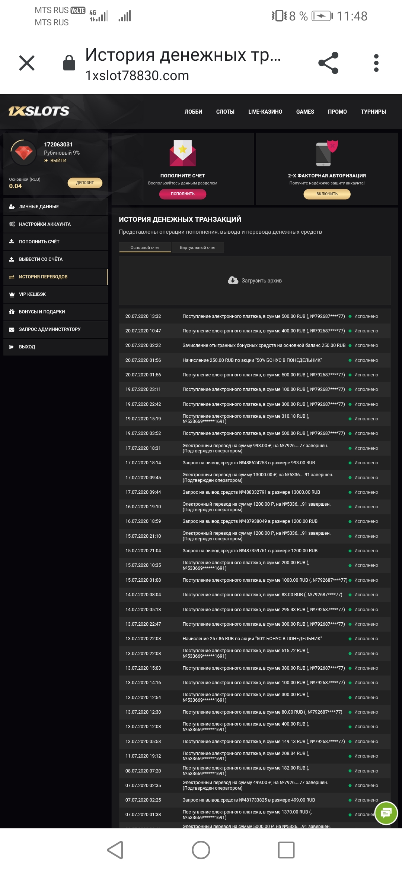Open the СЛОТЫ menu item
The height and width of the screenshot is (872, 402).
point(225,112)
